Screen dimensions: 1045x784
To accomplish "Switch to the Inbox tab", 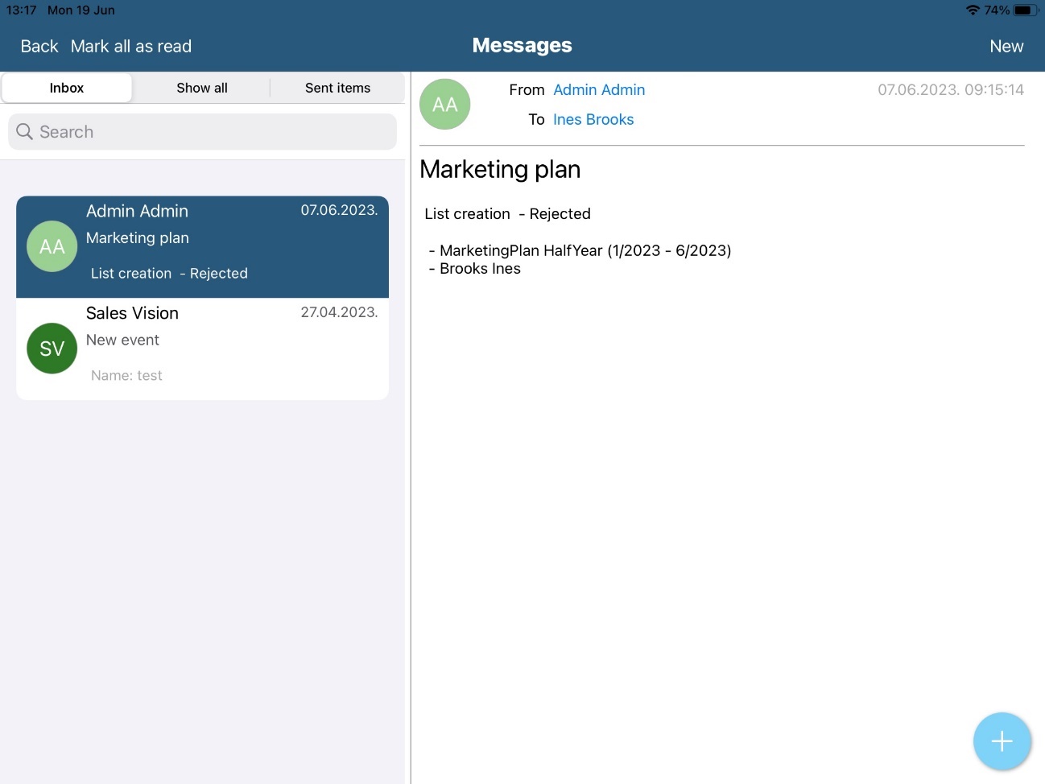I will 67,88.
